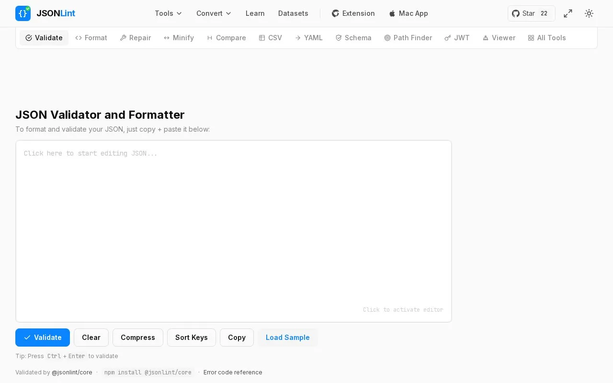Viewport: 613px width, 383px height.
Task: Switch to the Format tab
Action: (91, 38)
